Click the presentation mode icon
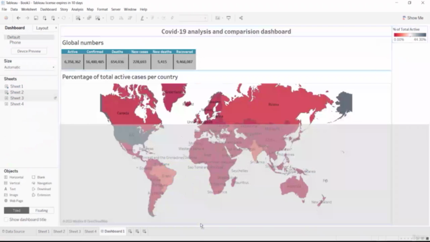 [x=228, y=18]
